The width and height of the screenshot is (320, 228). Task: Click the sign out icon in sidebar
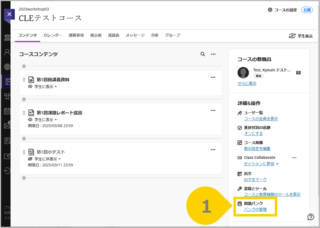(x=7, y=171)
